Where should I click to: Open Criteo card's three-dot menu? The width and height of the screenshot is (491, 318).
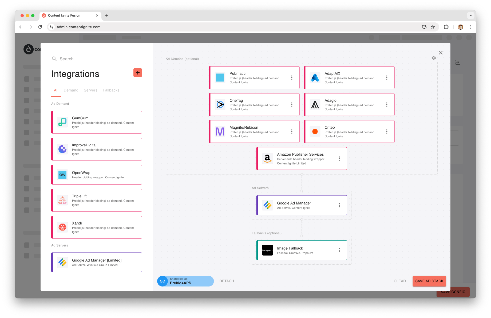(387, 131)
